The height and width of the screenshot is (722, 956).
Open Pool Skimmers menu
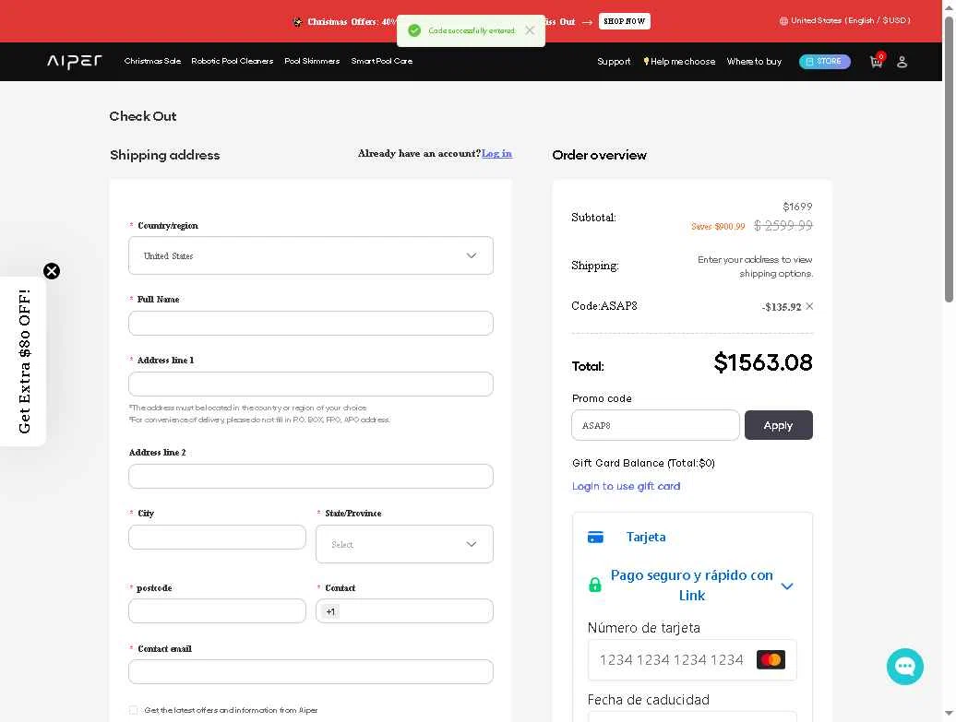click(312, 61)
